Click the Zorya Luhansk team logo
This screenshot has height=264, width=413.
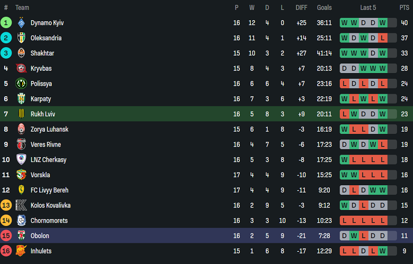21,130
